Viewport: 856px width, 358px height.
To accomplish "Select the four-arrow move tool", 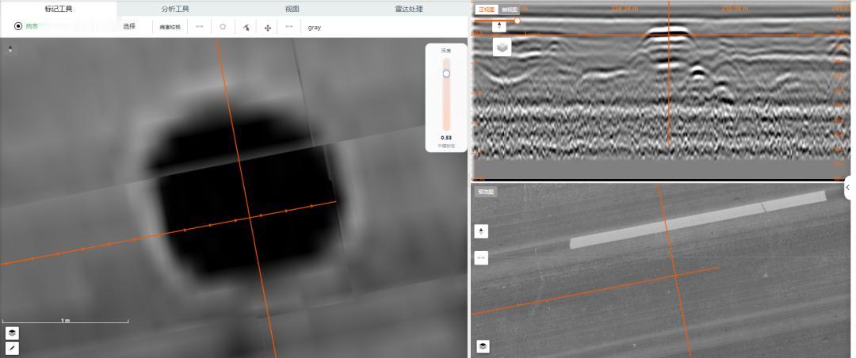I will pyautogui.click(x=268, y=27).
